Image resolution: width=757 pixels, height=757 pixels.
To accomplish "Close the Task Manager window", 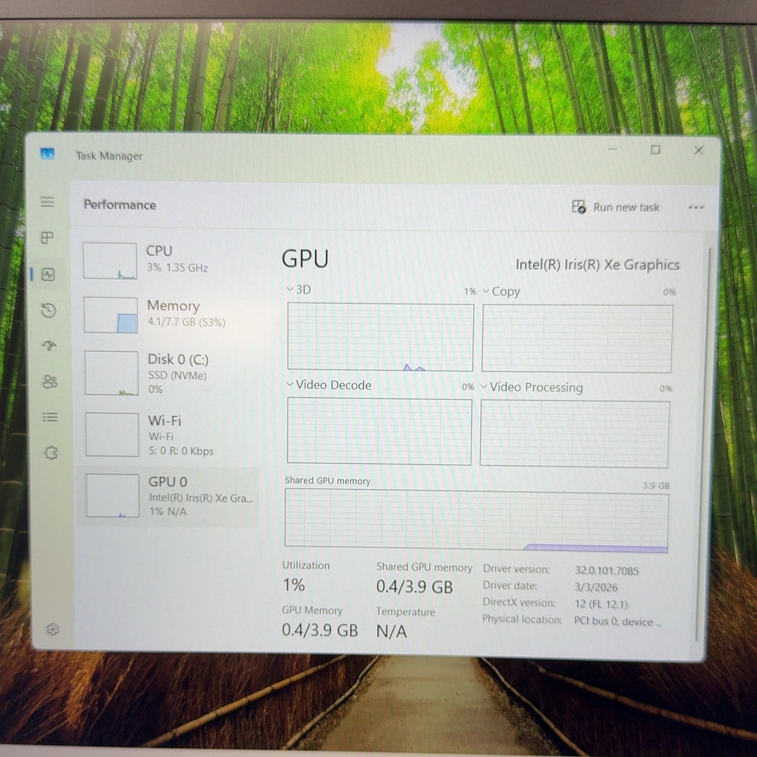I will coord(698,150).
